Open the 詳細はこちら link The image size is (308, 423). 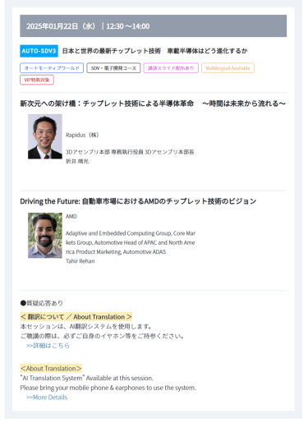[48, 346]
